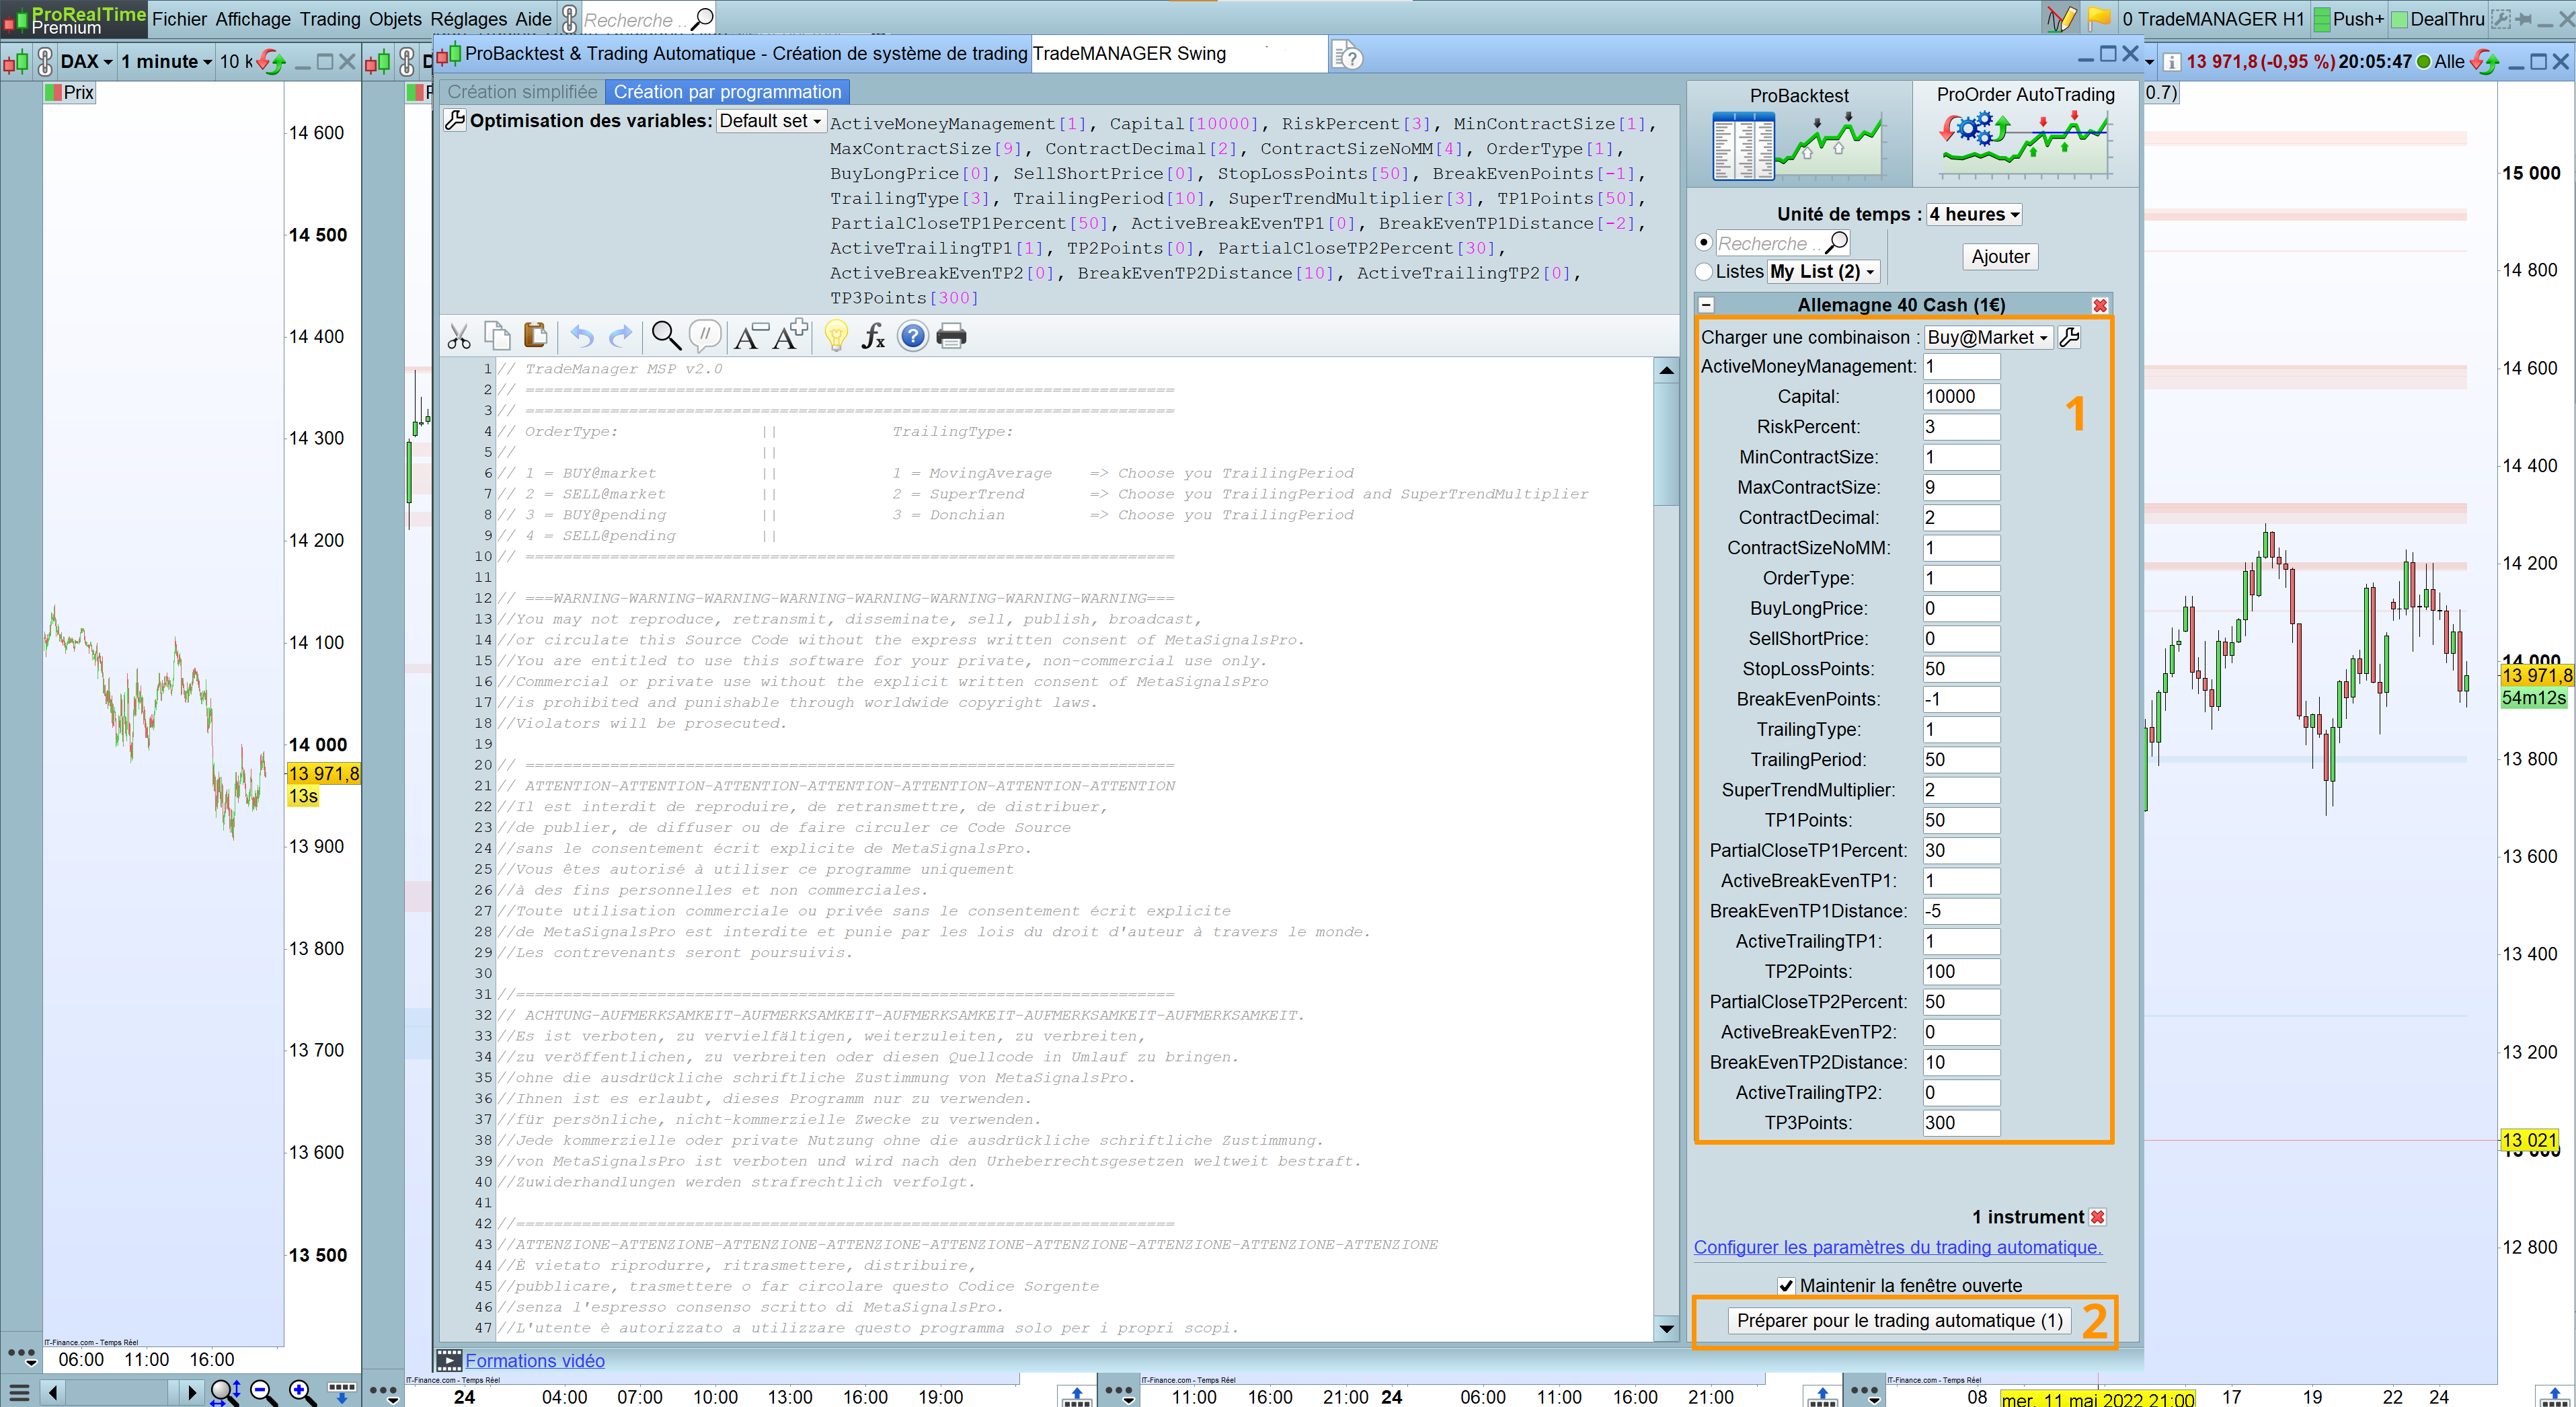Open the Unité de temps 4 heures dropdown
Screen dimensions: 2576x1407
pyautogui.click(x=1974, y=214)
